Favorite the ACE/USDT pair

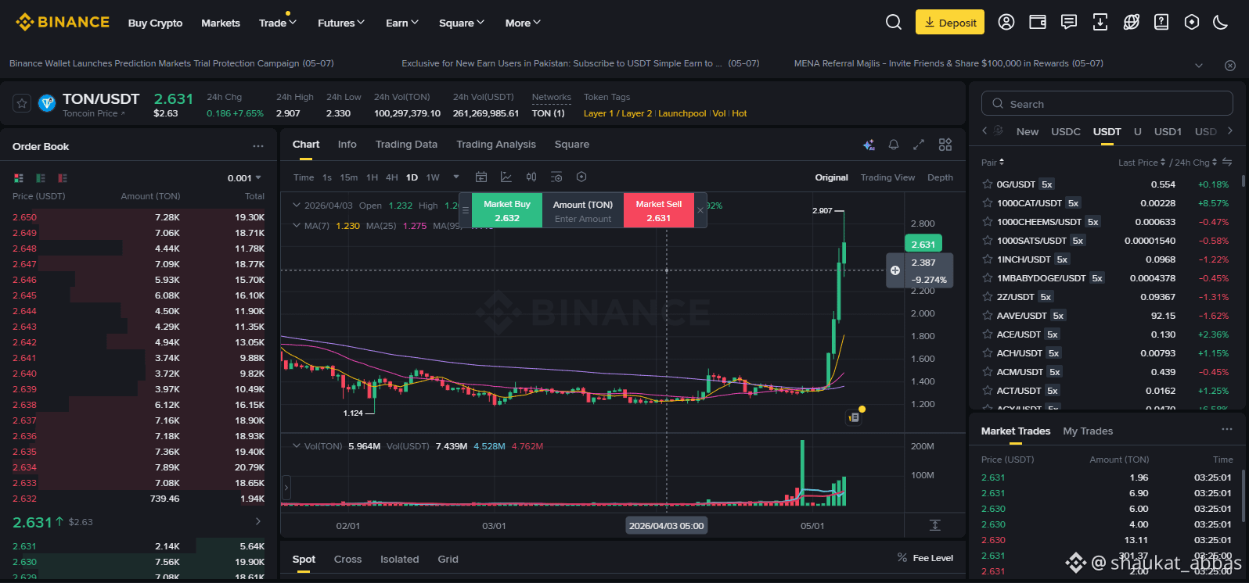(988, 334)
